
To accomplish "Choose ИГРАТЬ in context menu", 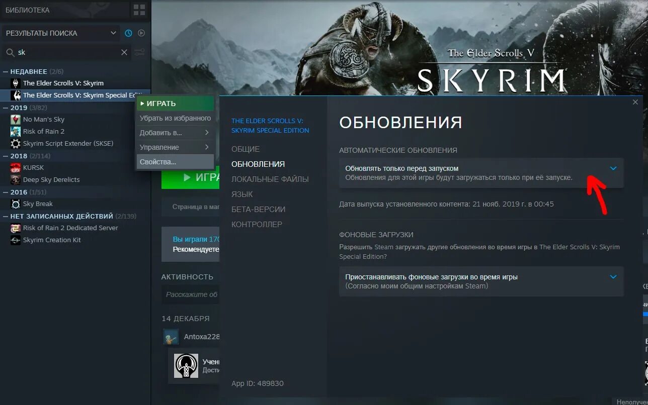I will pos(175,104).
